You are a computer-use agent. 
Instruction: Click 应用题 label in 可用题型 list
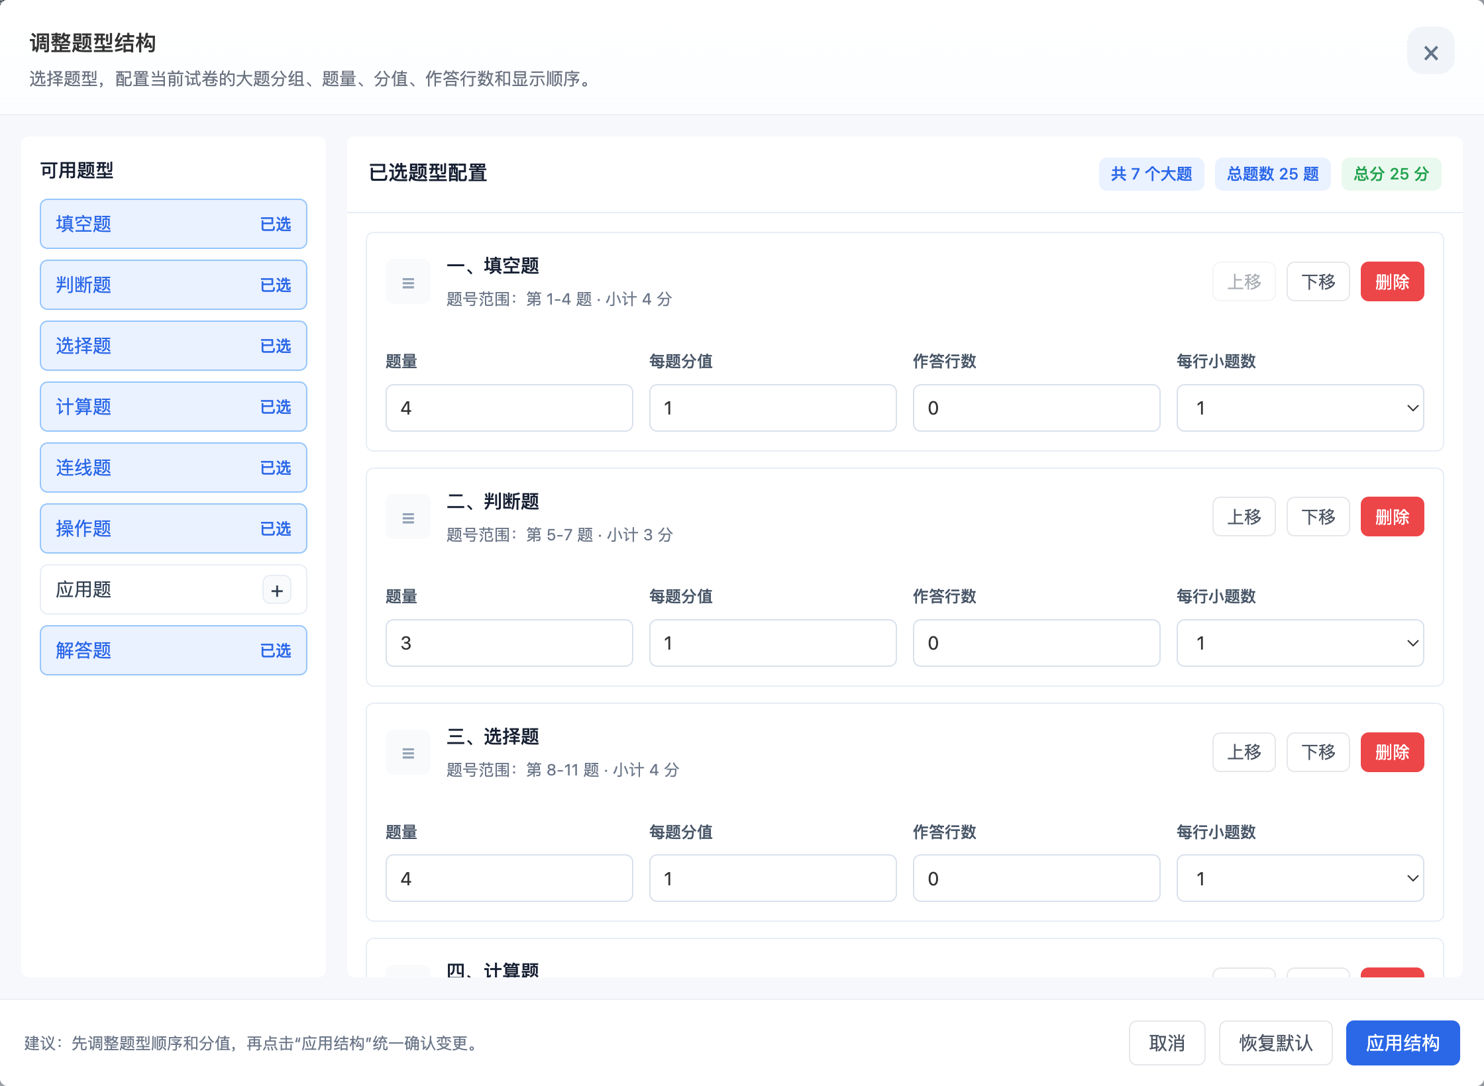pos(83,589)
